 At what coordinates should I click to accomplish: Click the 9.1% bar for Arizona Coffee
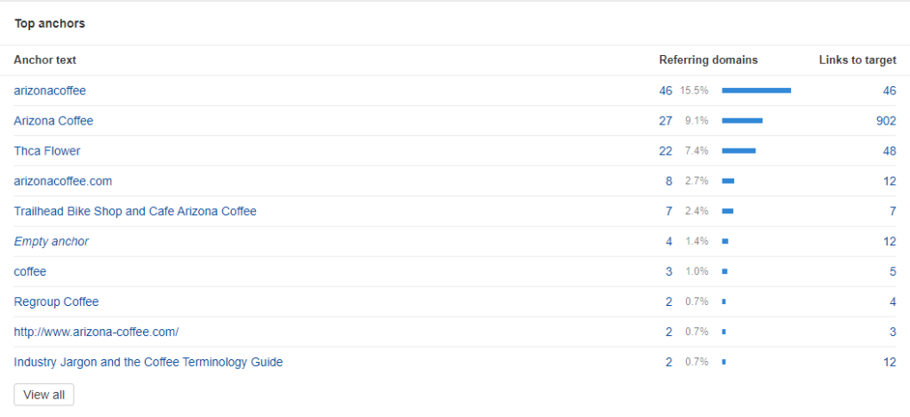(742, 121)
